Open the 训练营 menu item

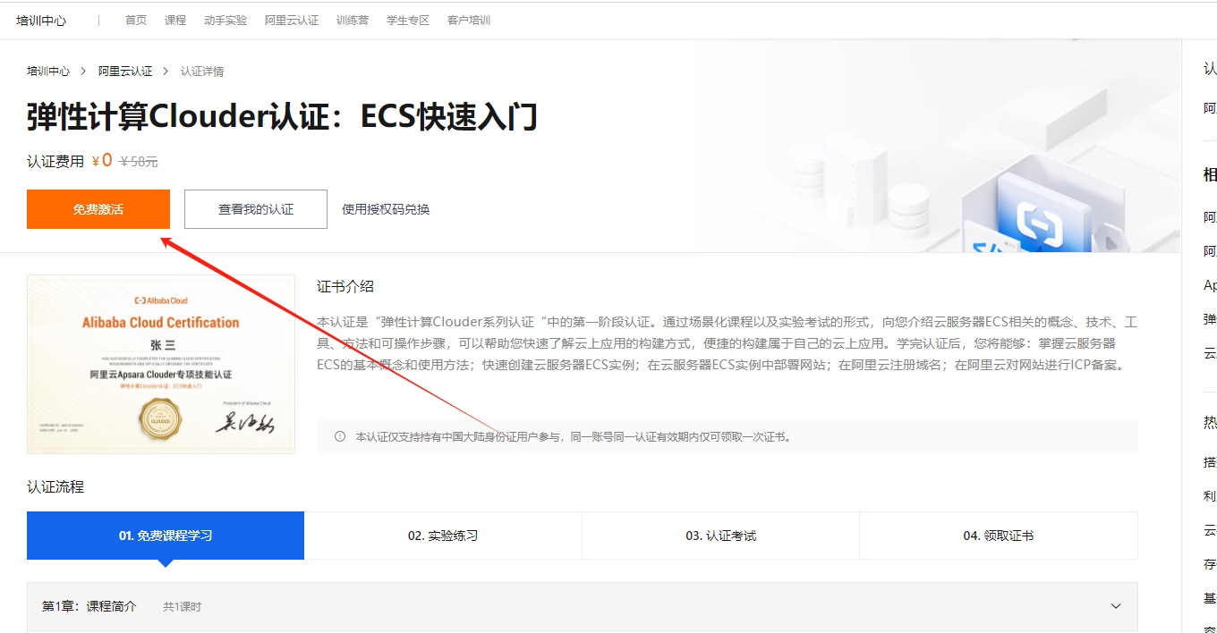click(353, 19)
